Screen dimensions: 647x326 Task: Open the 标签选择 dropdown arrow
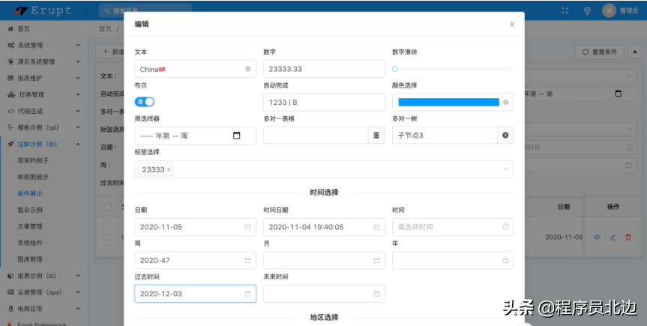coord(506,169)
